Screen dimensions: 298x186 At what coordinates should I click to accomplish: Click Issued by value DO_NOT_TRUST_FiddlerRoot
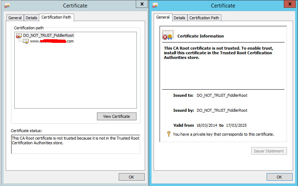tap(222, 110)
